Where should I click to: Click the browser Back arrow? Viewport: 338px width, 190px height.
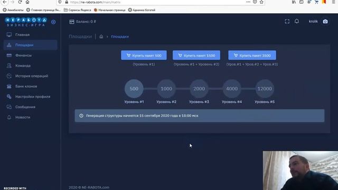pyautogui.click(x=5, y=2)
